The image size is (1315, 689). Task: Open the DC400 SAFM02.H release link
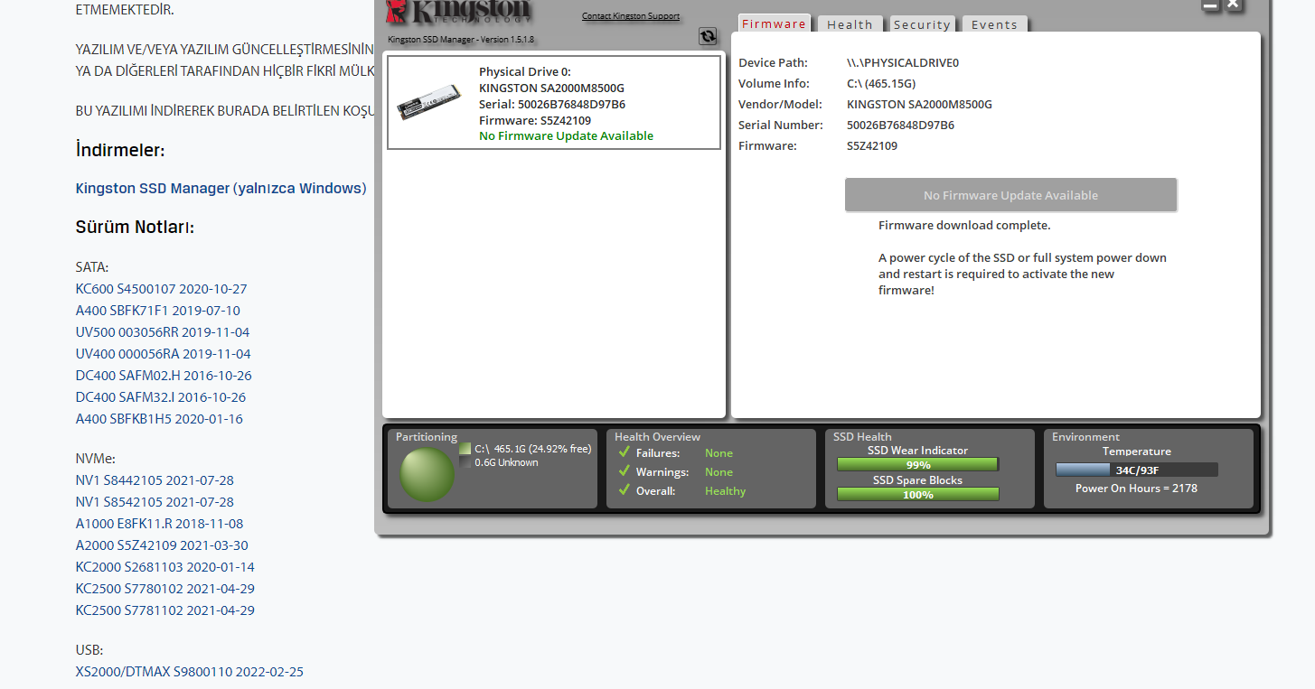(164, 376)
